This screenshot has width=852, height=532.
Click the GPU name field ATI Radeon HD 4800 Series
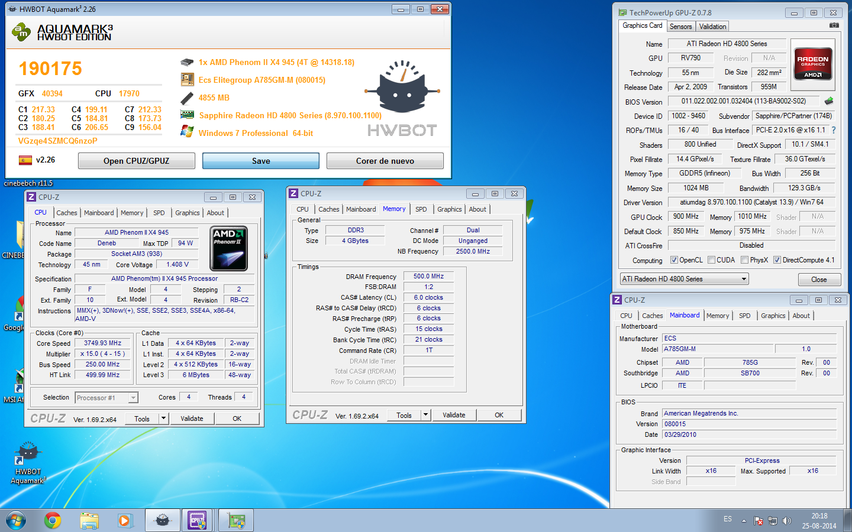pyautogui.click(x=727, y=44)
